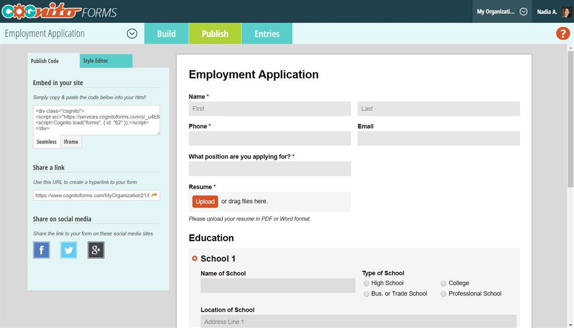The width and height of the screenshot is (574, 328).
Task: Click the 'or drag files here.' text
Action: [245, 201]
